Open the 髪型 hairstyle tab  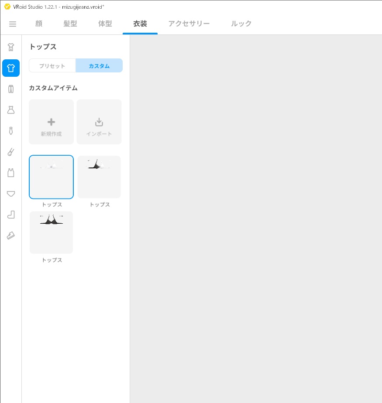70,24
